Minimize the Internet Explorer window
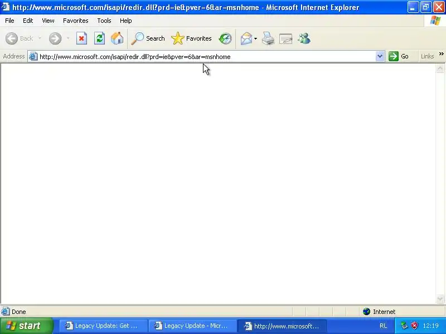 [413, 7]
